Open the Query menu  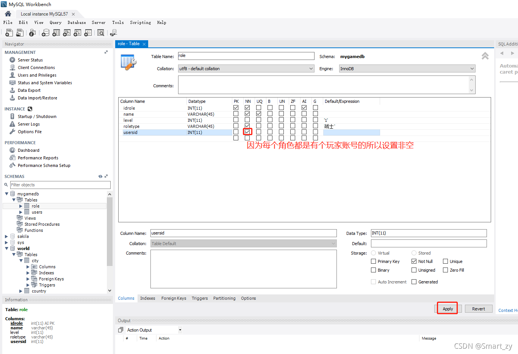click(x=55, y=22)
